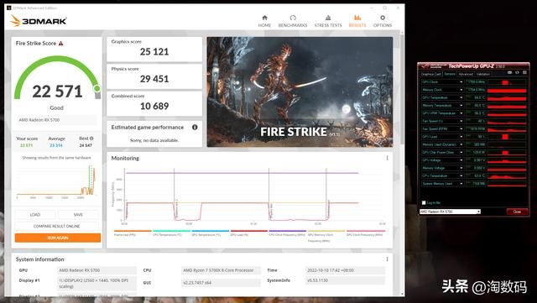Open the GPU Voltage sensor dropdown

461,160
